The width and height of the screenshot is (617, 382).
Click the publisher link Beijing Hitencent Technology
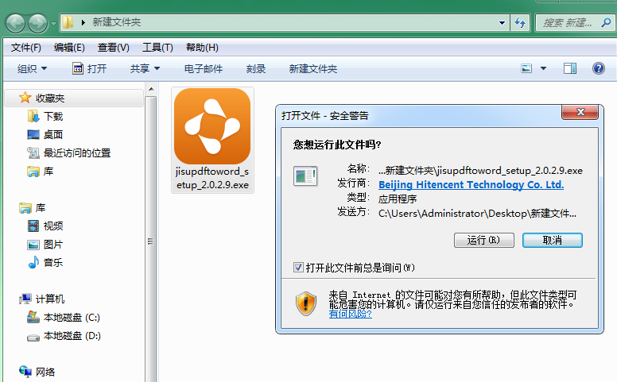pyautogui.click(x=471, y=185)
